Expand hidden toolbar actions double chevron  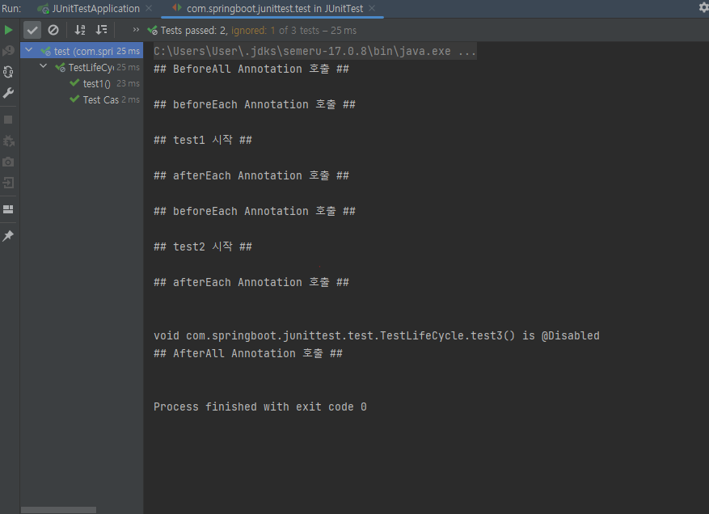[x=136, y=30]
